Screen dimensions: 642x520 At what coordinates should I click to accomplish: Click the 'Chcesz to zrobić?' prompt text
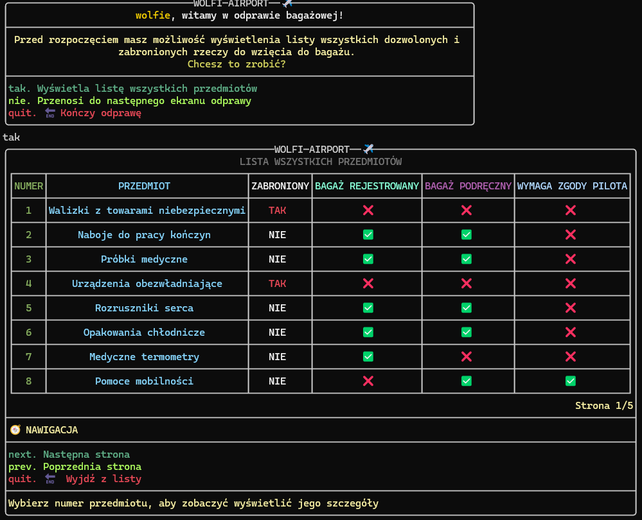[x=236, y=64]
